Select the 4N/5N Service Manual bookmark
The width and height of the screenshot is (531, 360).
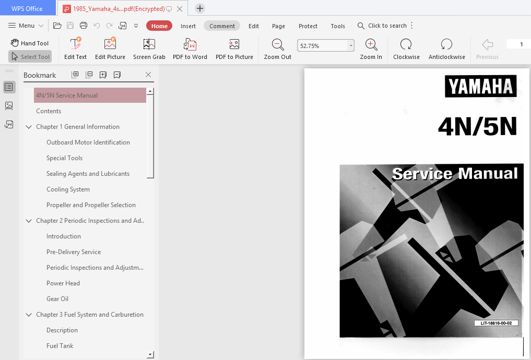point(90,95)
